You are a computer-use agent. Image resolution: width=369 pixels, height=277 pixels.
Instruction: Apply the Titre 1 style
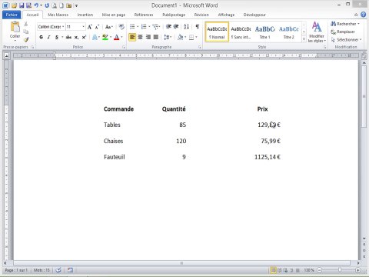(264, 32)
